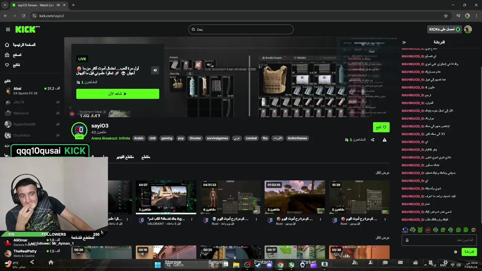Open volume control in system tray
This screenshot has width=482, height=271.
pyautogui.click(x=459, y=265)
